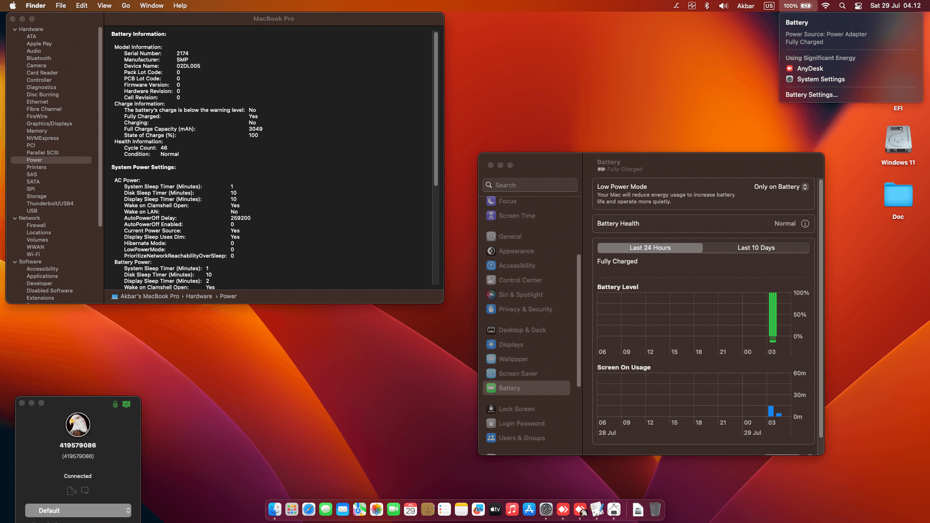This screenshot has height=523, width=930.
Task: Collapse Network section in System Information
Action: (15, 218)
